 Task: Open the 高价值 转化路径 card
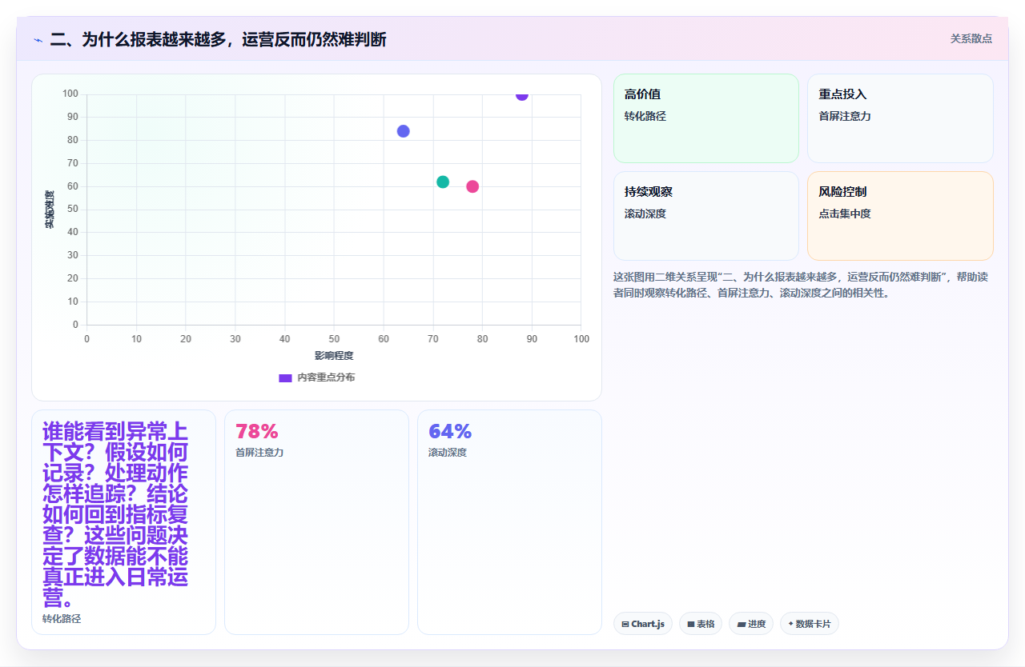click(706, 118)
